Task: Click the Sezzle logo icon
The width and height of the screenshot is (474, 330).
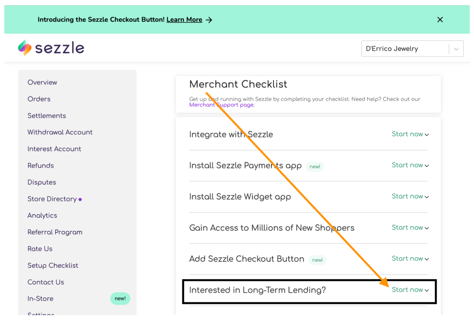Action: [25, 48]
